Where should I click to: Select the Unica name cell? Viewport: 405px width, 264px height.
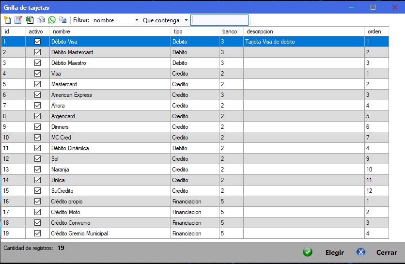[x=110, y=180]
